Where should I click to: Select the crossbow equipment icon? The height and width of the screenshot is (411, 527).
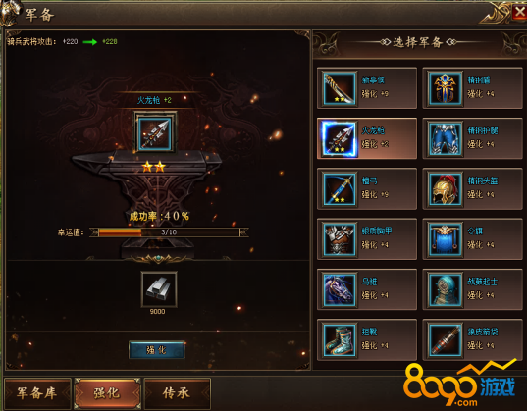340,189
